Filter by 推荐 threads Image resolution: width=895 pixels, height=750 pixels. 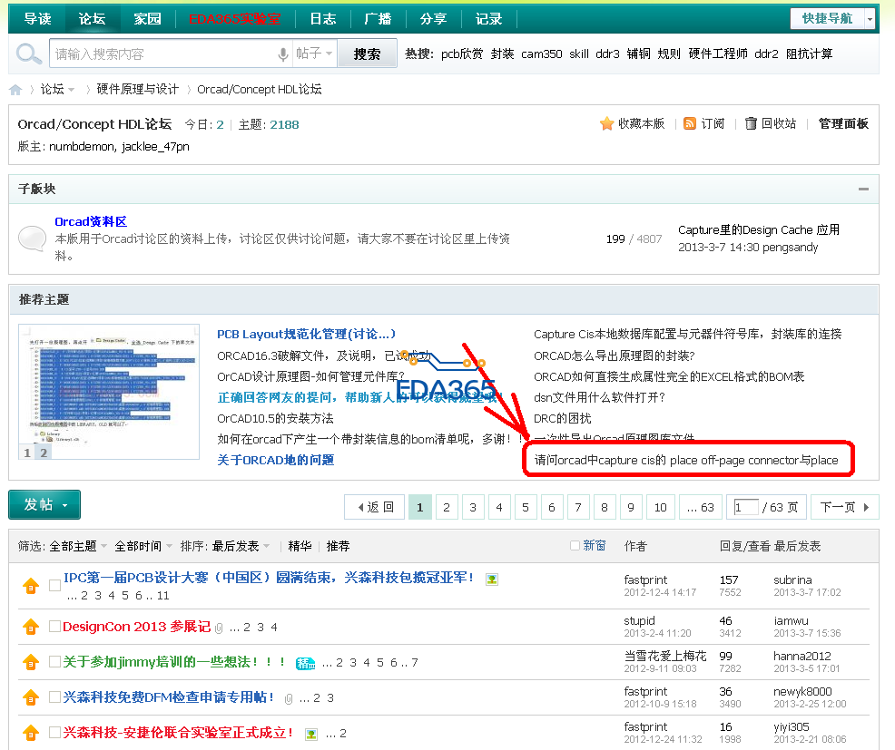[338, 546]
